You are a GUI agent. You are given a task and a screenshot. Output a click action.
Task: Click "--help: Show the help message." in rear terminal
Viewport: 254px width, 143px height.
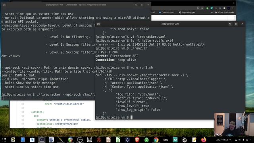coord(29,83)
